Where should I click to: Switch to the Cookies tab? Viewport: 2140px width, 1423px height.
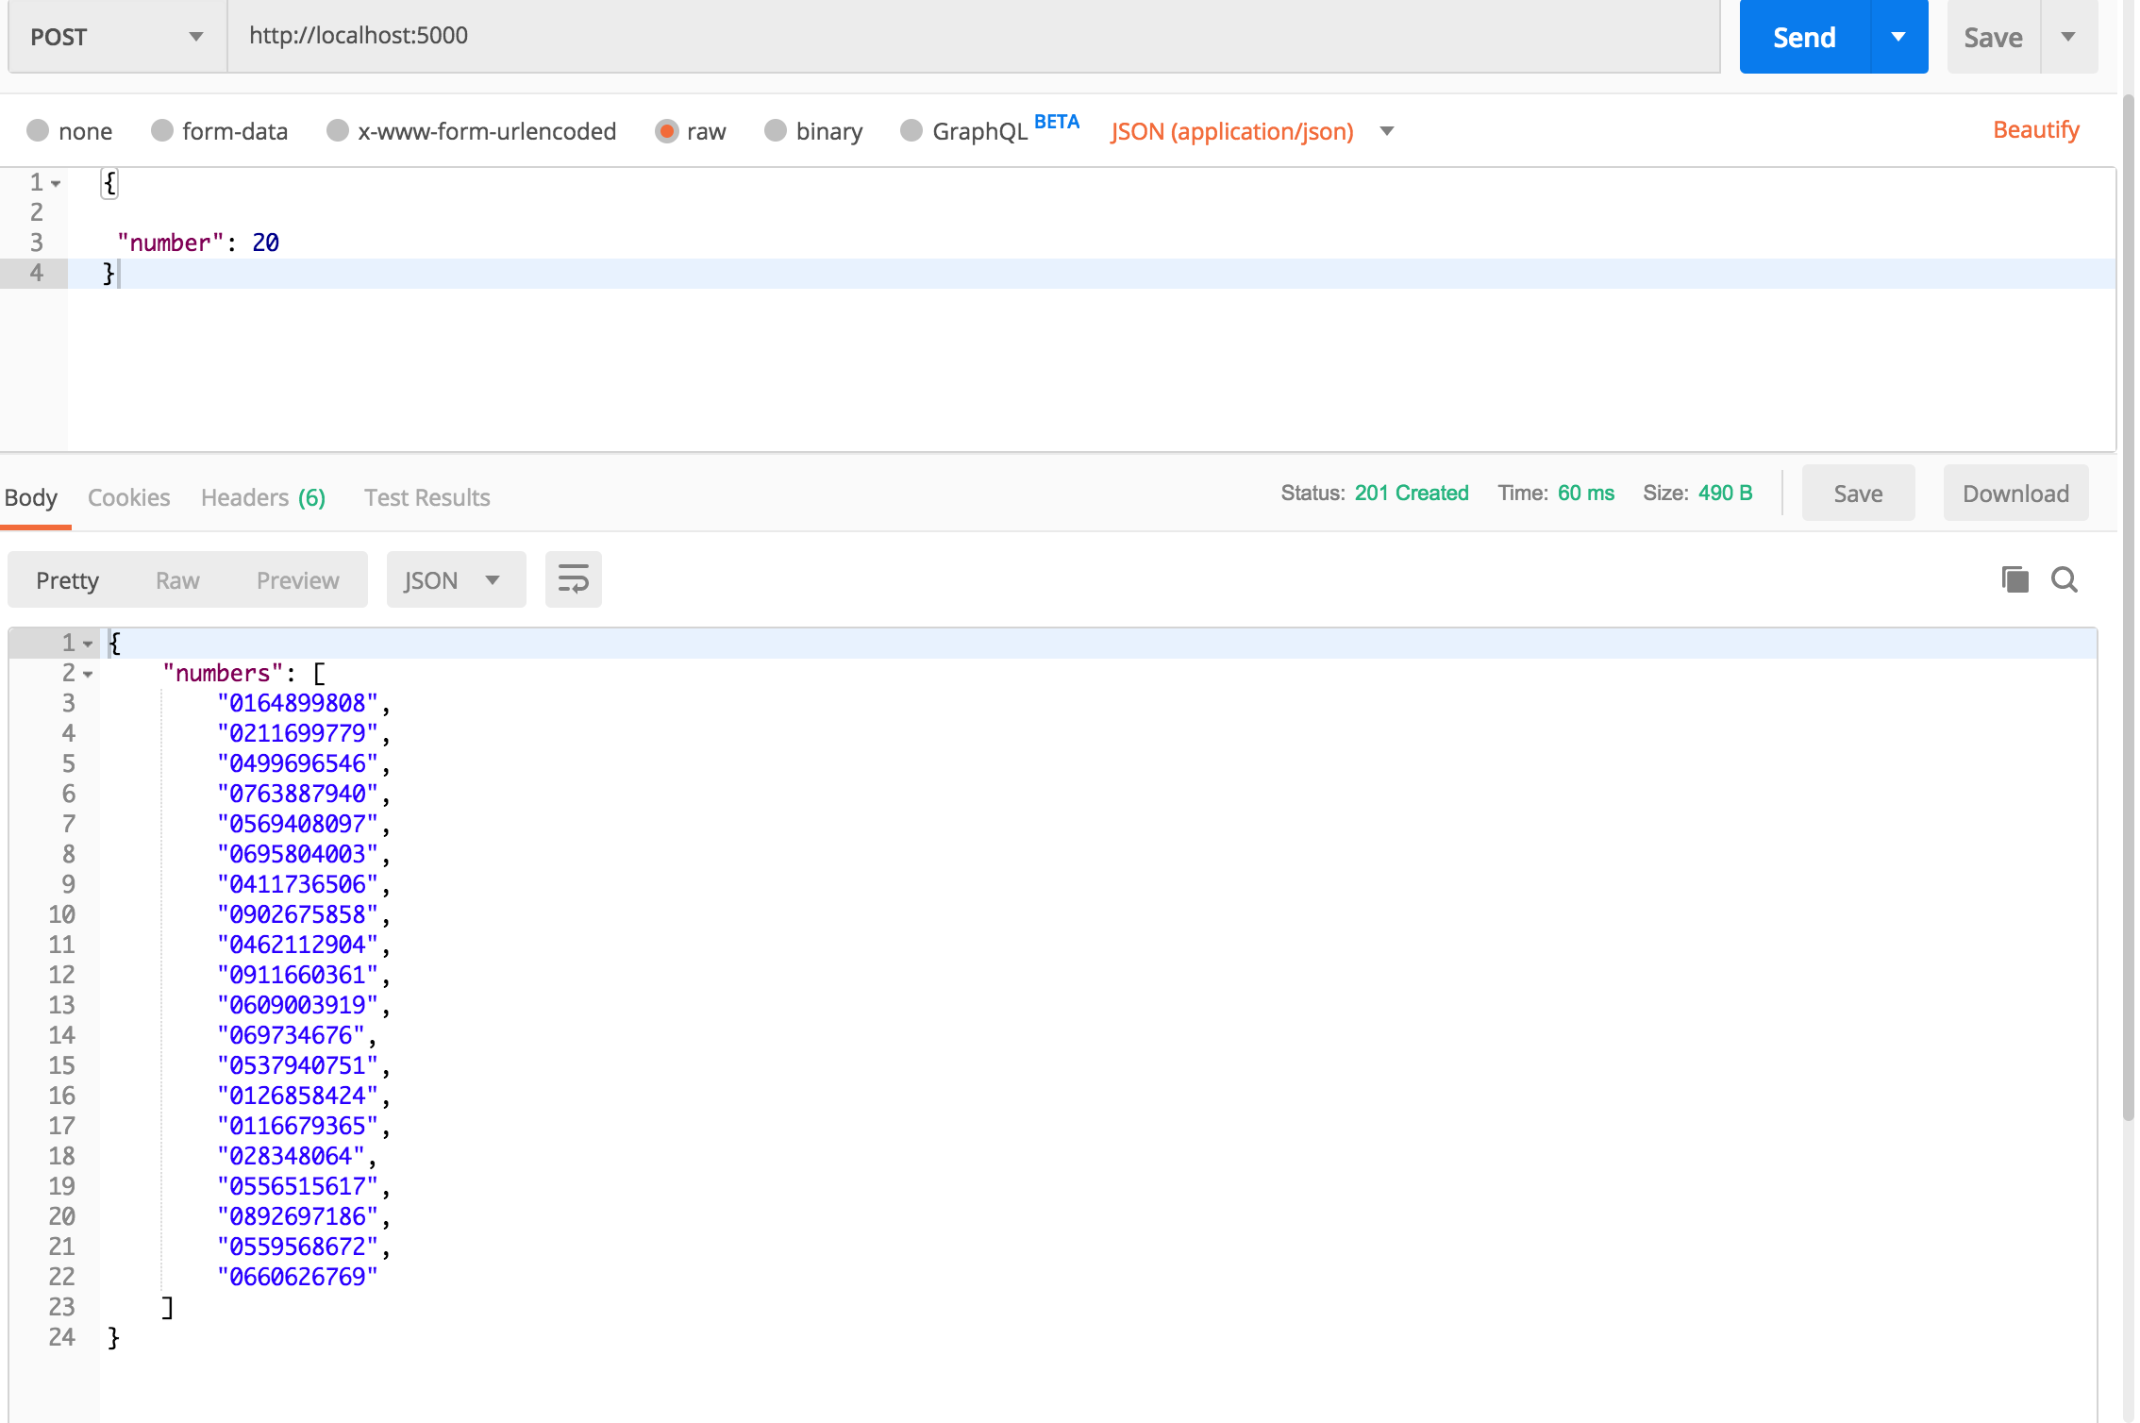128,497
